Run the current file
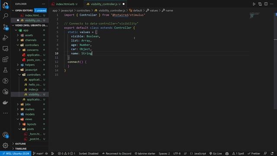Viewport: 277px width, 156px height. point(254,4)
